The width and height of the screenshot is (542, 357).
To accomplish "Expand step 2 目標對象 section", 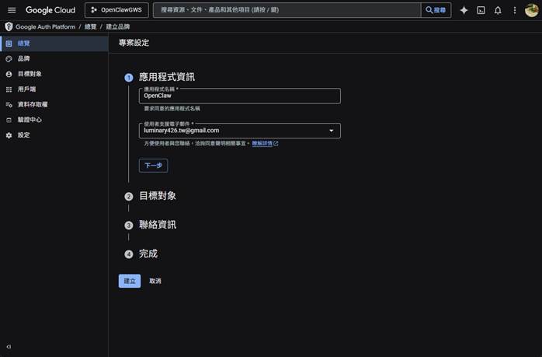I will pos(158,196).
